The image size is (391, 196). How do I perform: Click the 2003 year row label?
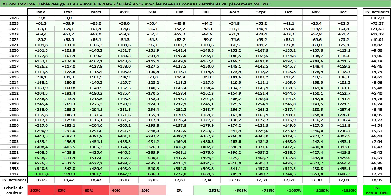point(14,141)
